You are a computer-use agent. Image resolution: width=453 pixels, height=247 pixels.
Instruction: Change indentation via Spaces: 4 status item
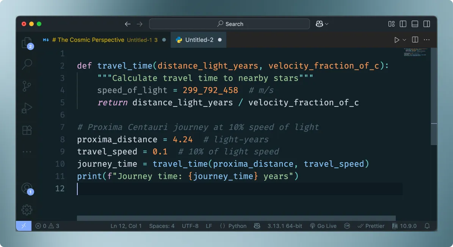tap(162, 226)
